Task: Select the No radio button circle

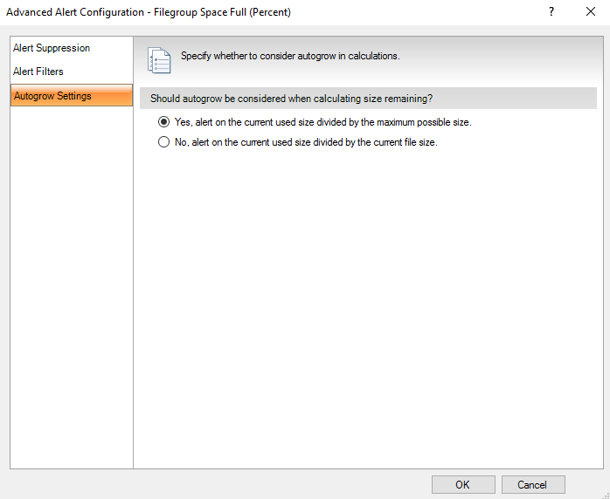Action: 163,142
